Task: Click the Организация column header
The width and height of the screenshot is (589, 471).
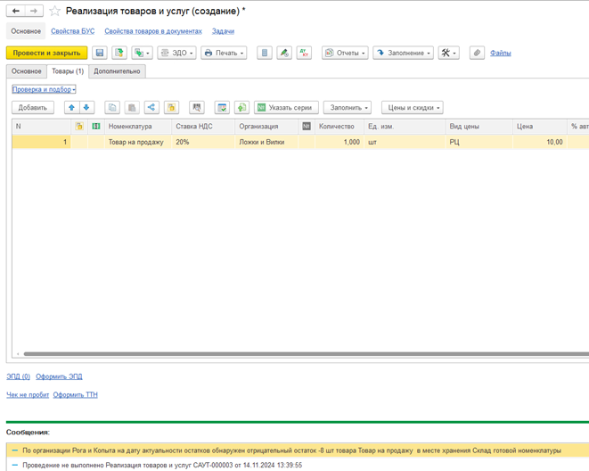Action: [x=266, y=127]
